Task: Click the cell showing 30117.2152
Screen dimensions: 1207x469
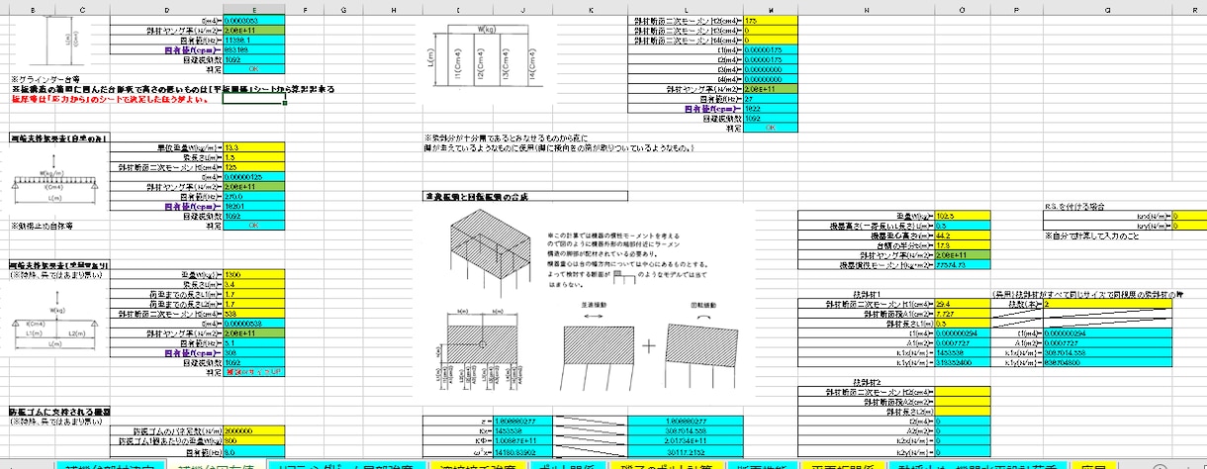Action: point(685,450)
